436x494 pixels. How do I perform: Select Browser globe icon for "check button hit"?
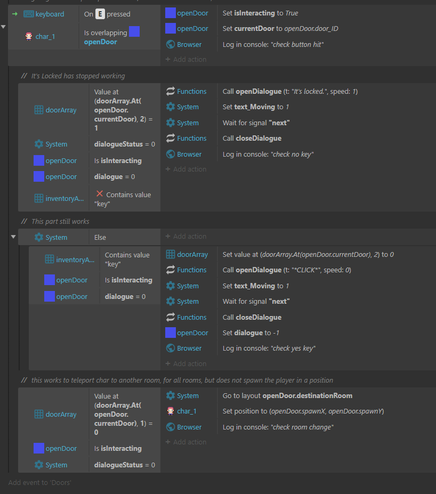tap(171, 44)
